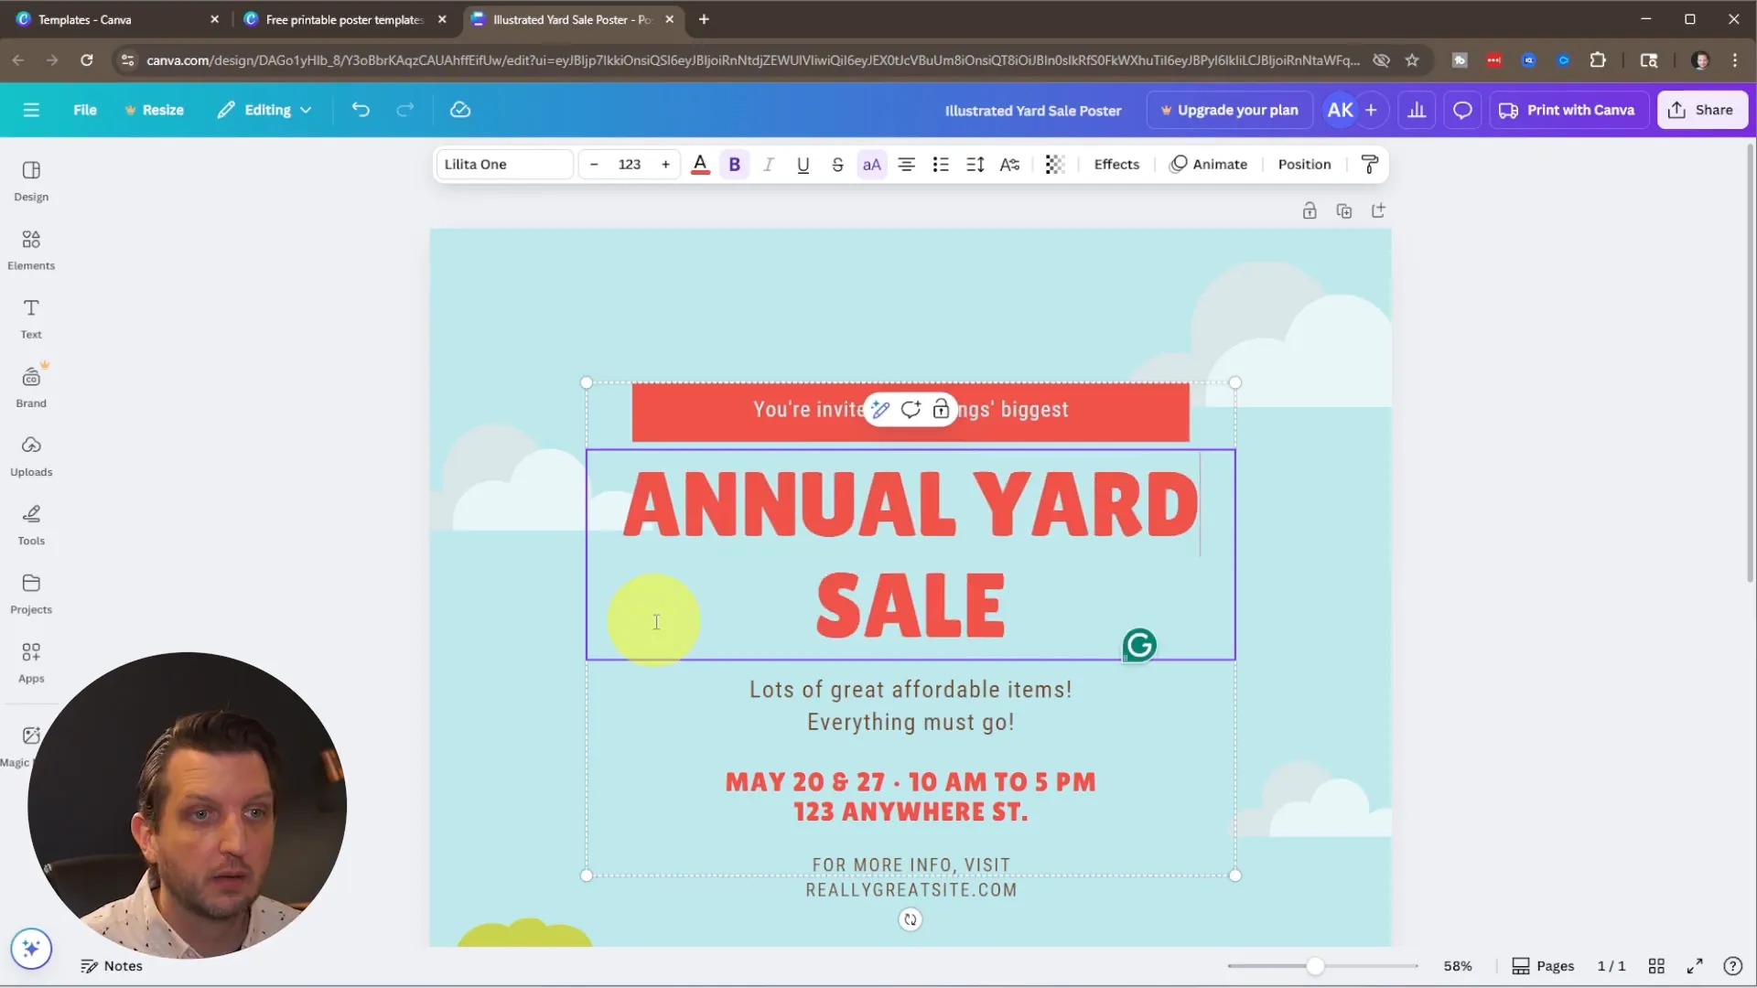Click the Share button
This screenshot has height=988, width=1757.
(1701, 110)
